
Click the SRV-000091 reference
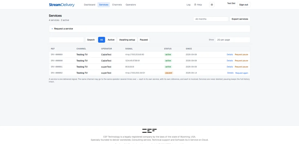click(x=57, y=67)
